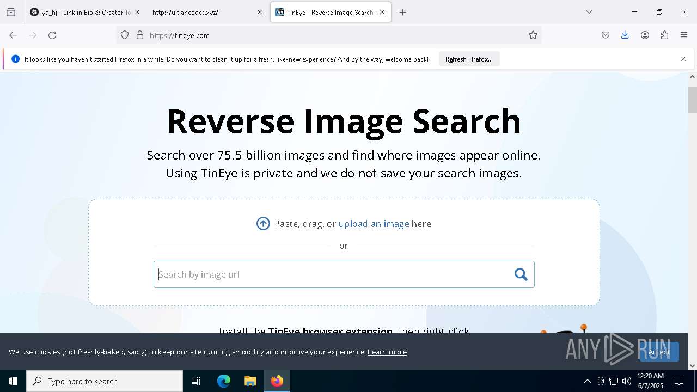Bookmark this page with star icon
The height and width of the screenshot is (392, 697).
(533, 35)
